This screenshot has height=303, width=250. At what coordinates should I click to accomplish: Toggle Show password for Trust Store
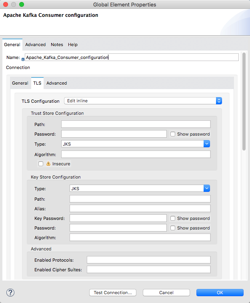pos(173,134)
